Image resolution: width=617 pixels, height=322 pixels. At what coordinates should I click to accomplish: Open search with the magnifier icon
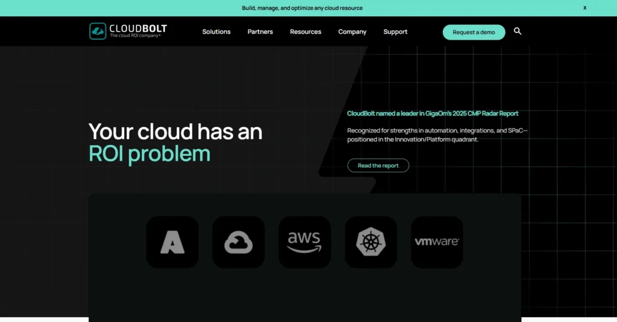click(x=518, y=31)
